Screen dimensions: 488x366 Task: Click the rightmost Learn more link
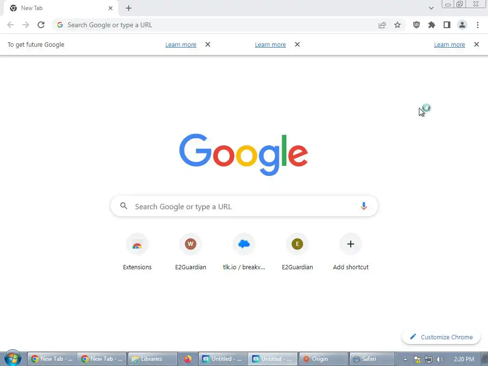(x=449, y=44)
